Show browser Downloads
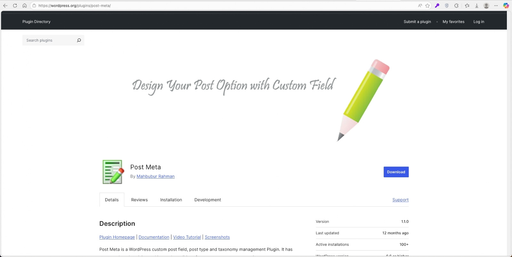The image size is (512, 257). coord(477,5)
